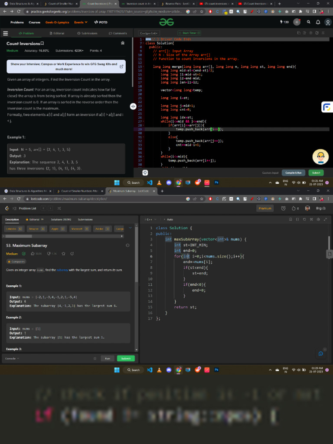
Task: Bookmark the Count Inversions problem
Action: click(x=42, y=43)
